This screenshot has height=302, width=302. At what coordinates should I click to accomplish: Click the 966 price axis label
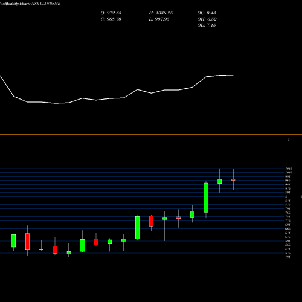point(288,181)
